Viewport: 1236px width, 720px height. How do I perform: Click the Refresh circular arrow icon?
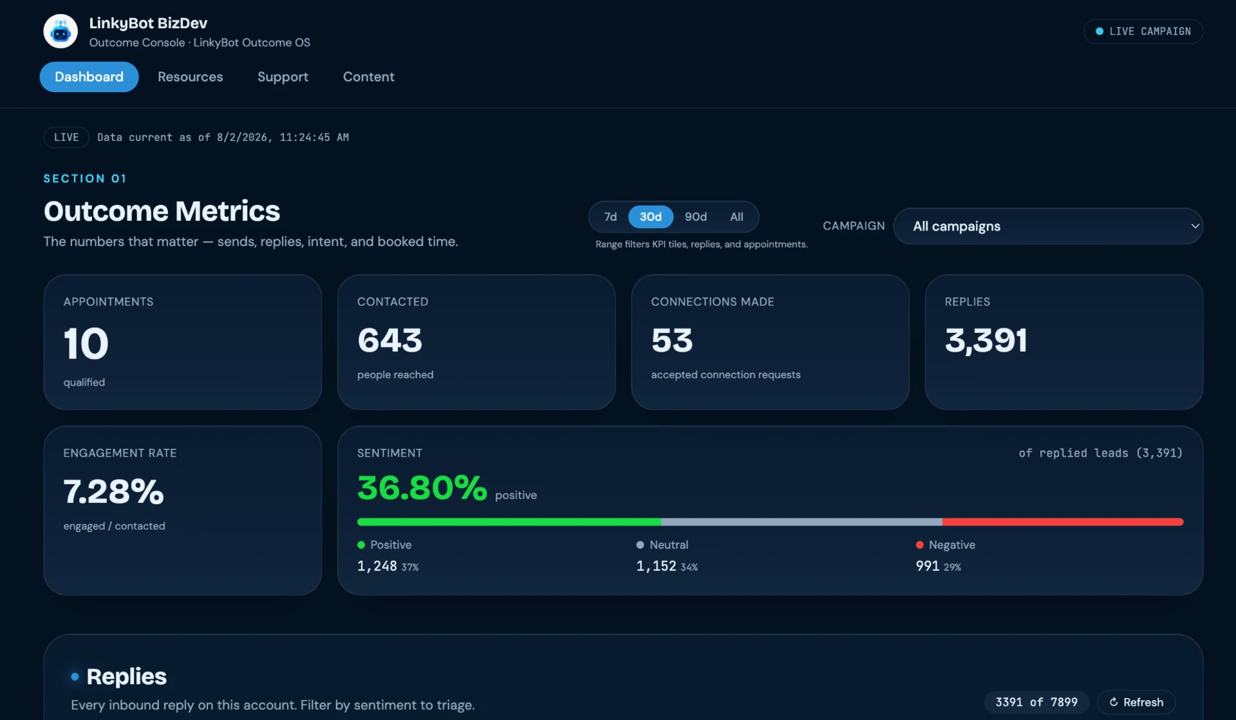click(1114, 702)
